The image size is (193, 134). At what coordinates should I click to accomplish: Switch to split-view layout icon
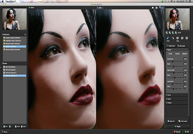[156, 8]
